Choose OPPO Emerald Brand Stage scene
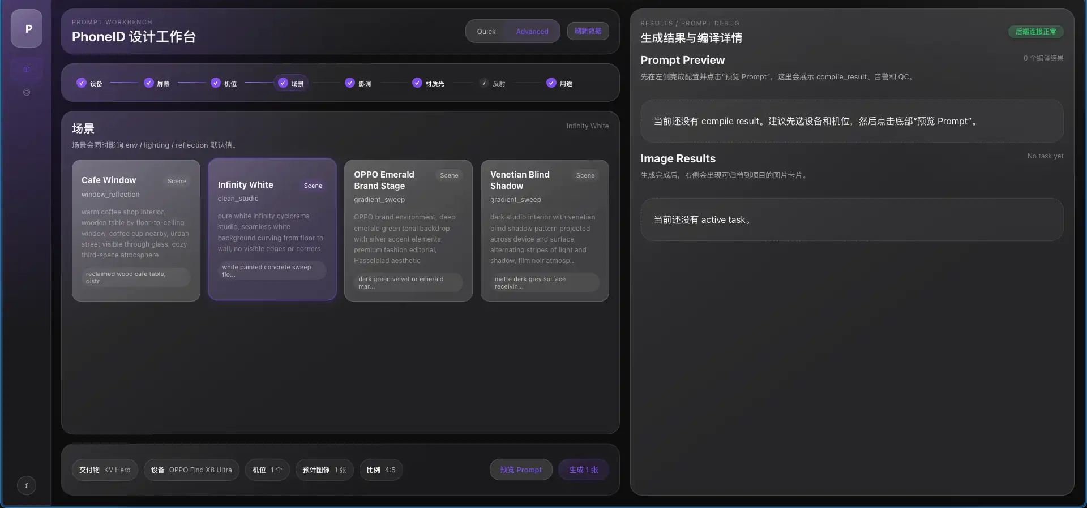 point(408,230)
